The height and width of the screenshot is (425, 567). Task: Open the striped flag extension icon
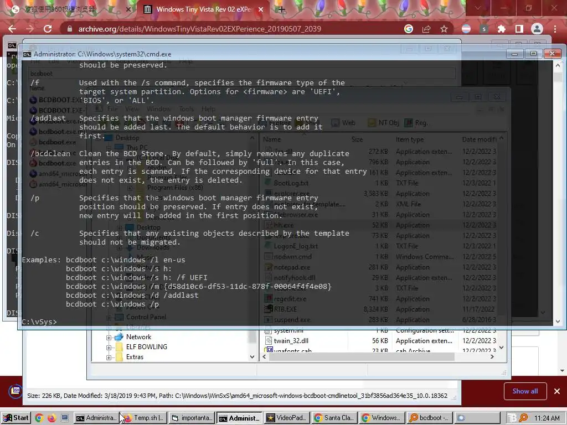(x=466, y=29)
